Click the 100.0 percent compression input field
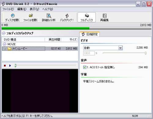This screenshot has height=119, width=153. click(89, 53)
